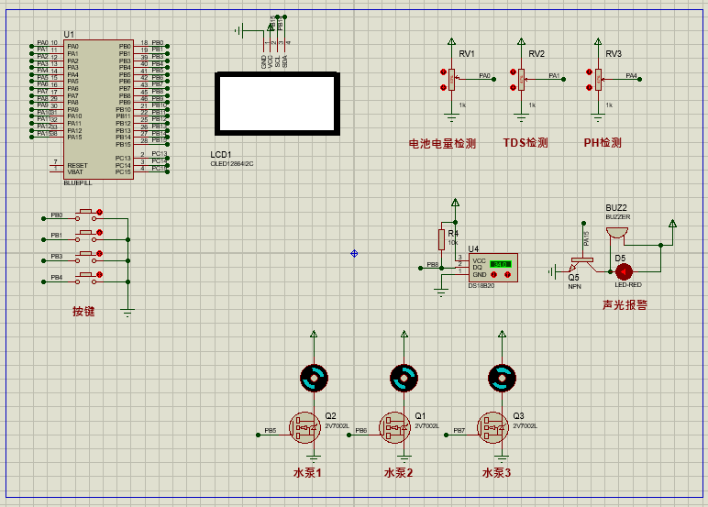The width and height of the screenshot is (708, 507).
Task: Select the power terminal above R4
Action: (455, 203)
